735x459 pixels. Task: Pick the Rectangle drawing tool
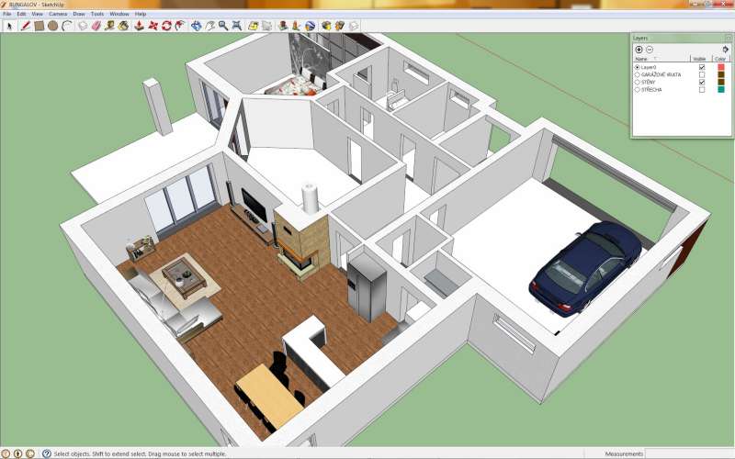[x=40, y=26]
